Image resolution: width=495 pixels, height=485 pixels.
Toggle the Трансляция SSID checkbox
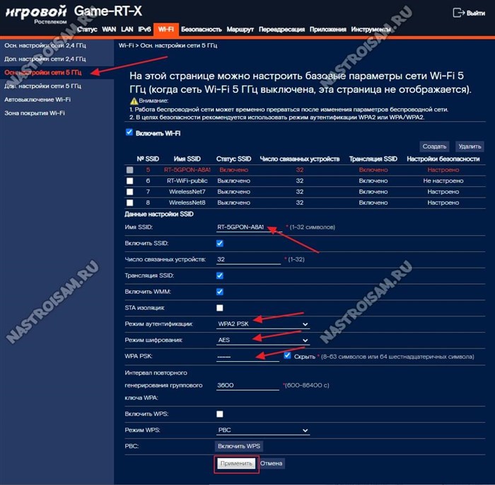(220, 275)
